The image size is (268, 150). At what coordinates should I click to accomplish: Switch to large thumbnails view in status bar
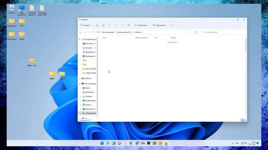coord(245,120)
